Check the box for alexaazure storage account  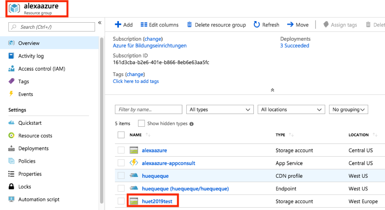(121, 150)
